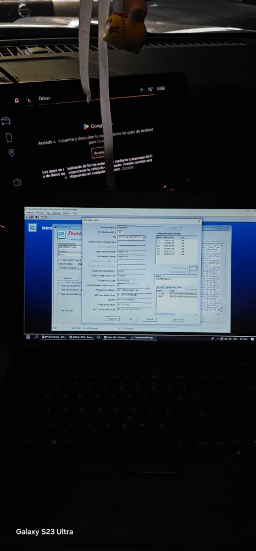Screen dimensions: 256x551
Task: Toggle the Override security key checkbox
Action: 59,285
